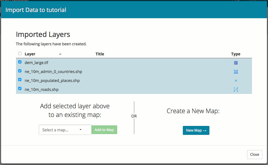This screenshot has width=268, height=165.
Task: Select the ne_10m_roads.shp layer name
Action: [x=42, y=90]
